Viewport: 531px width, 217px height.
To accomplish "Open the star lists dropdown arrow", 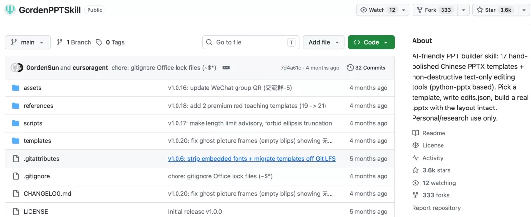I will tap(524, 10).
